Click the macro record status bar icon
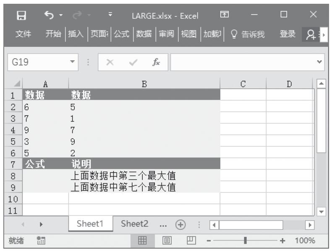332x252 pixels. 41,241
